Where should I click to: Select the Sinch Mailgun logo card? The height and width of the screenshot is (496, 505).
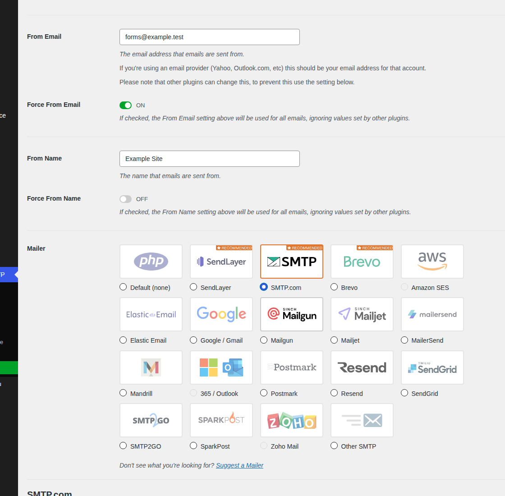point(291,314)
